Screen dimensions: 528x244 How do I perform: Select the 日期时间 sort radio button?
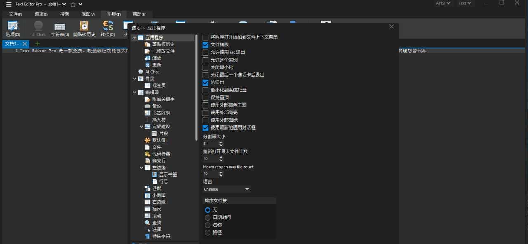(x=207, y=217)
